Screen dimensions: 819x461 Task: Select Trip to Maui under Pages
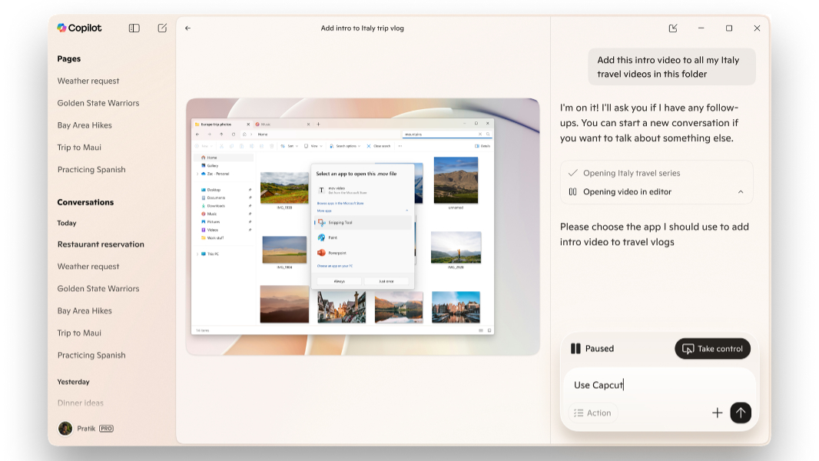(x=79, y=148)
